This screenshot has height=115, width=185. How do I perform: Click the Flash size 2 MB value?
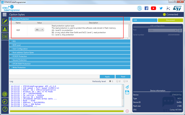(x=179, y=106)
